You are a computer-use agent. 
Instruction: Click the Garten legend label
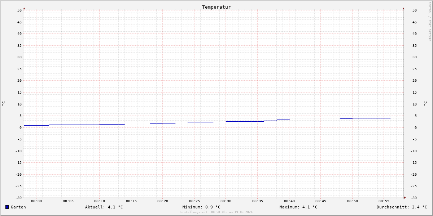pos(18,207)
